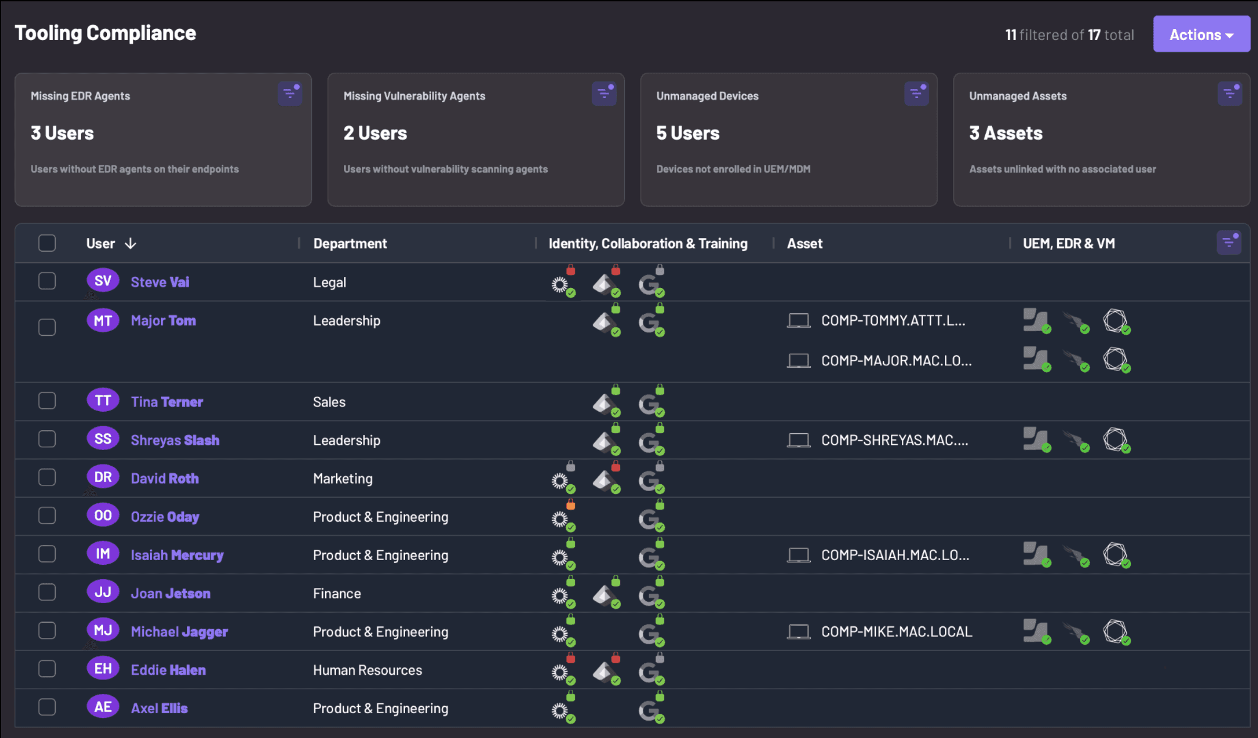Select Major Tom row checkbox
Screen dimensions: 1258x738
click(47, 327)
